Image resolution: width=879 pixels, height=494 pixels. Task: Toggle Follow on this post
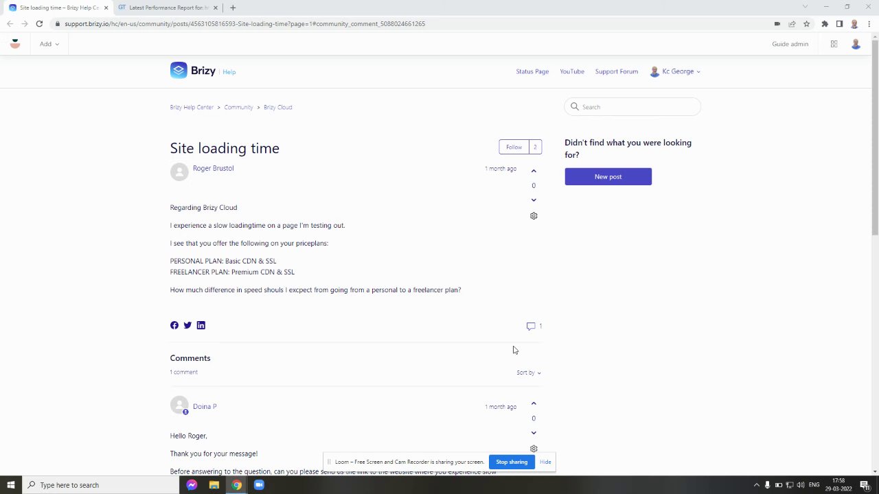click(x=514, y=147)
